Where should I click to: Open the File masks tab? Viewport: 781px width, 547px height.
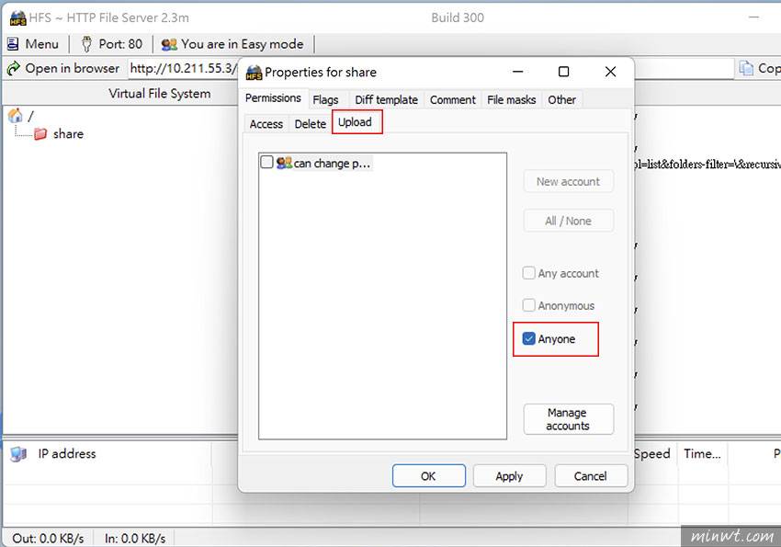pyautogui.click(x=511, y=100)
